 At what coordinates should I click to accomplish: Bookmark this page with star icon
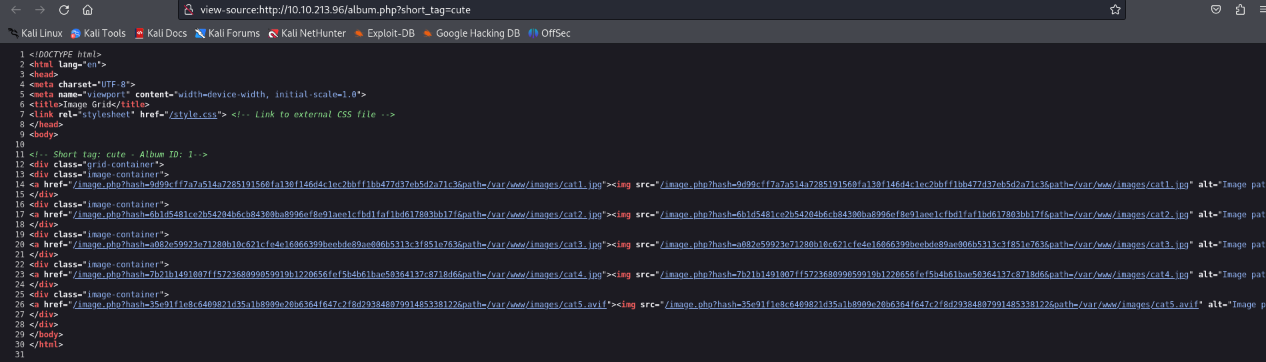(1115, 10)
